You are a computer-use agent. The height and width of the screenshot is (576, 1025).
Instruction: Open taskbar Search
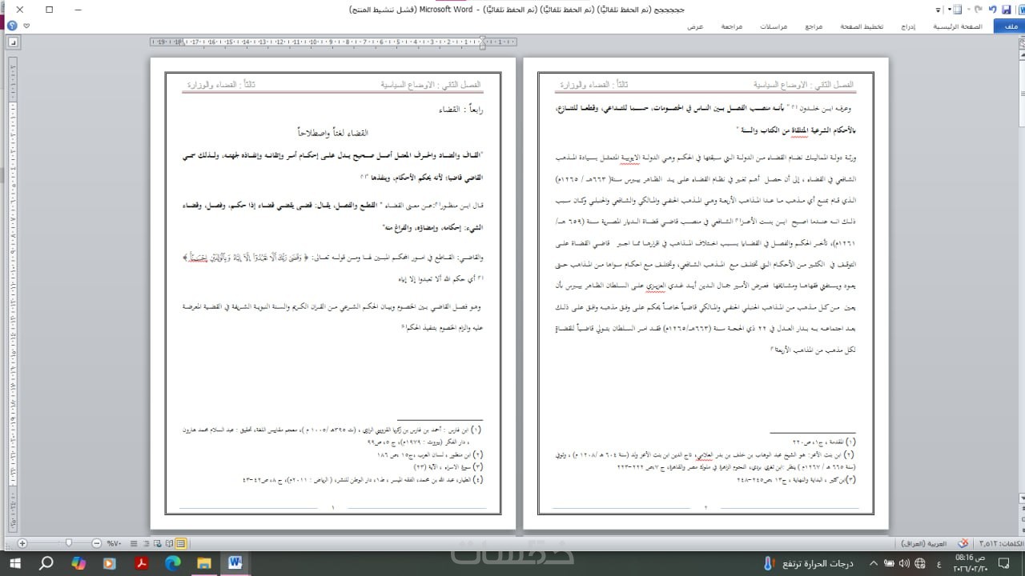click(46, 563)
